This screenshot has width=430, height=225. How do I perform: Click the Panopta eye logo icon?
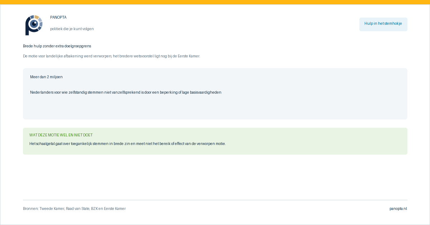pyautogui.click(x=34, y=25)
